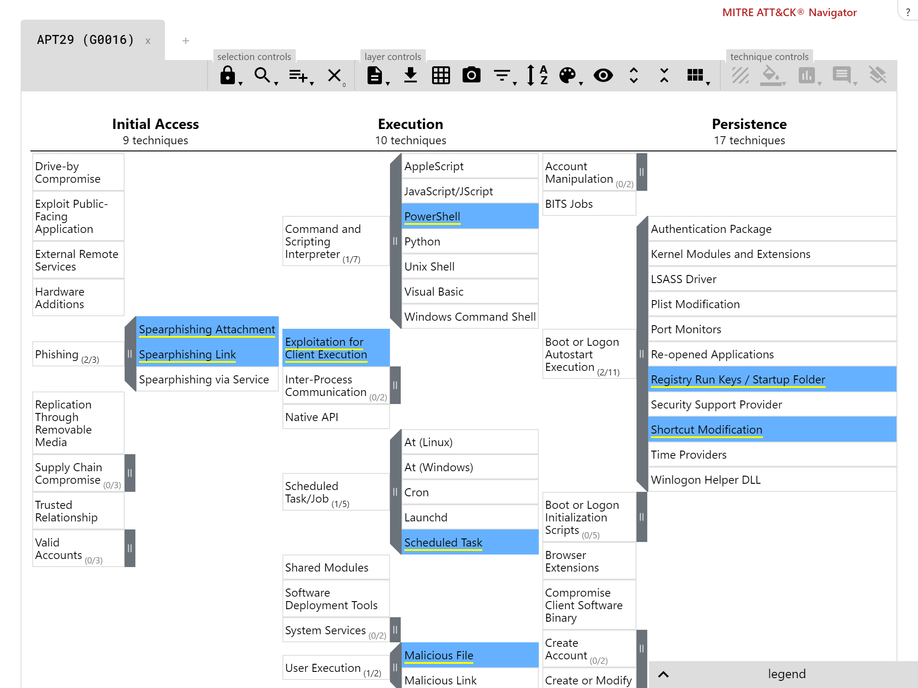Select Windows Command Shell technique
This screenshot has width=918, height=688.
470,317
